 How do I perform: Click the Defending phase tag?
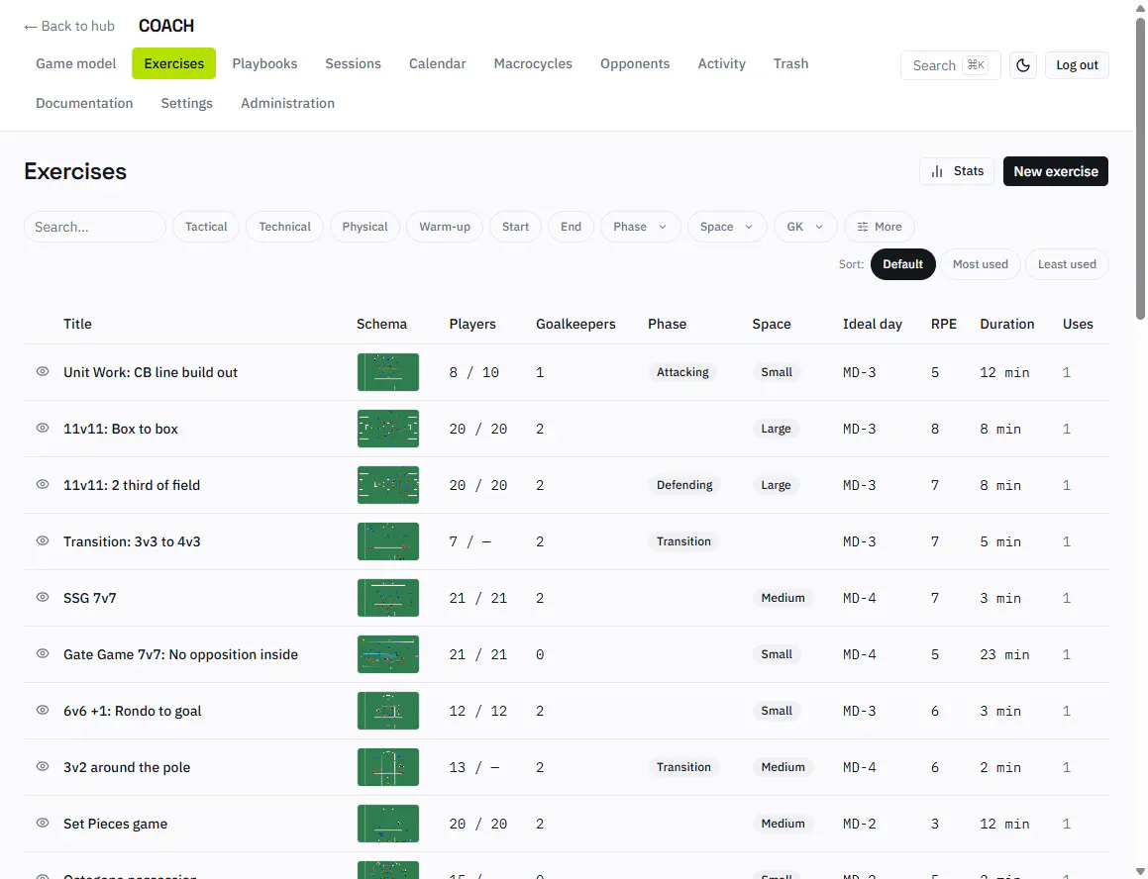click(683, 484)
